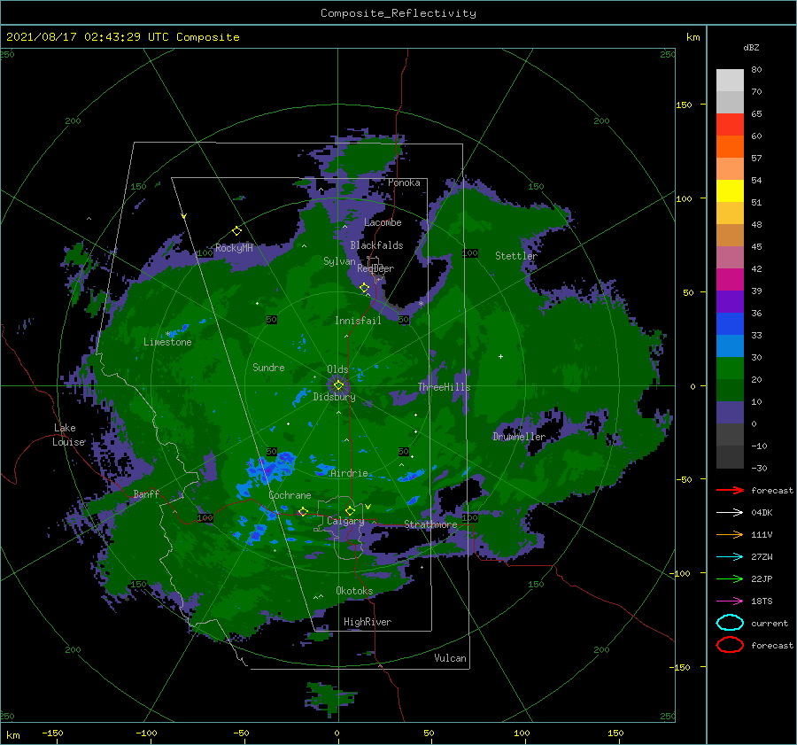Click the blue 33-36 dBZ swatch
This screenshot has height=745, width=797.
click(x=730, y=323)
